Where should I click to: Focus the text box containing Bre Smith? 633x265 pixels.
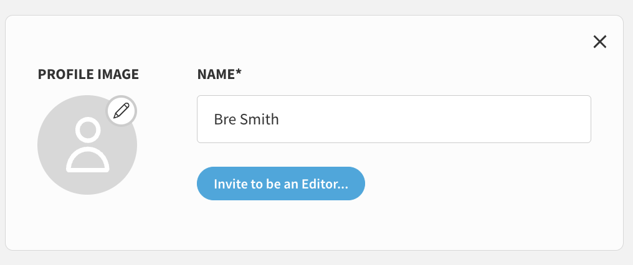pyautogui.click(x=394, y=119)
